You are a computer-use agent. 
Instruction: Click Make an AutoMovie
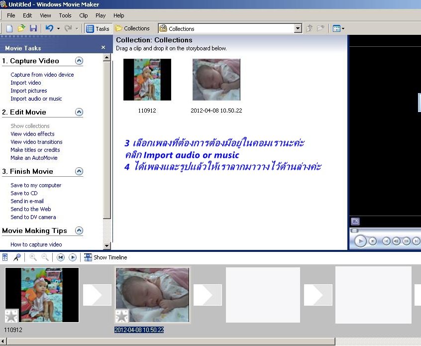(34, 158)
